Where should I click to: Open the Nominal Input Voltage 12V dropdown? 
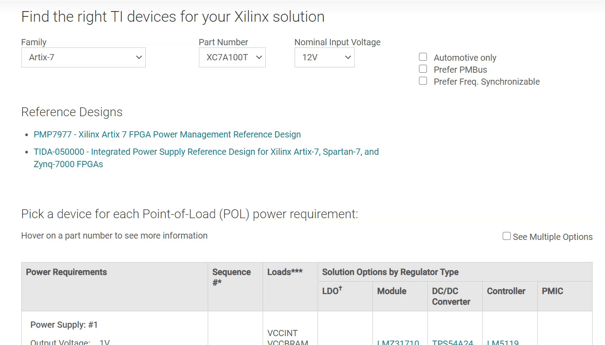(x=324, y=57)
